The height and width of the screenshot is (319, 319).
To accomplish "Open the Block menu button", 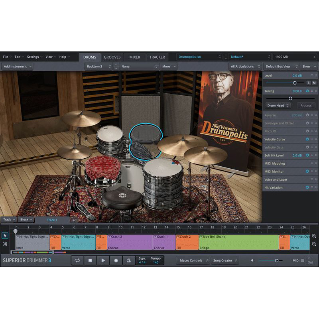I will coord(26,220).
